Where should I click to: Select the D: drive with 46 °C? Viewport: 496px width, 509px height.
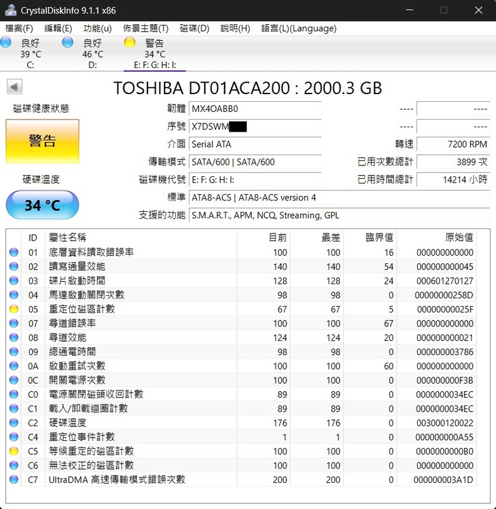[92, 54]
